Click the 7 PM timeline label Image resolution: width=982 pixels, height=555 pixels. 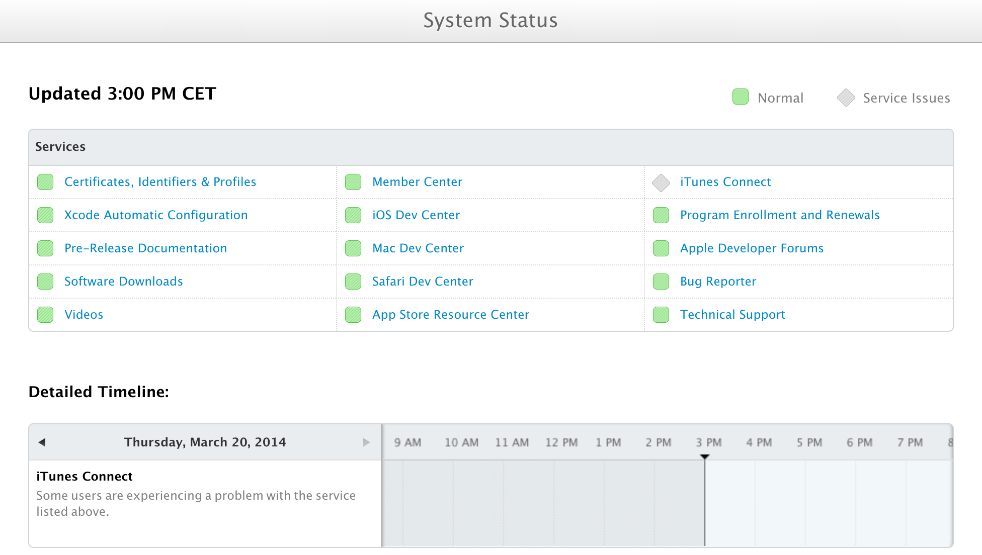(x=910, y=442)
